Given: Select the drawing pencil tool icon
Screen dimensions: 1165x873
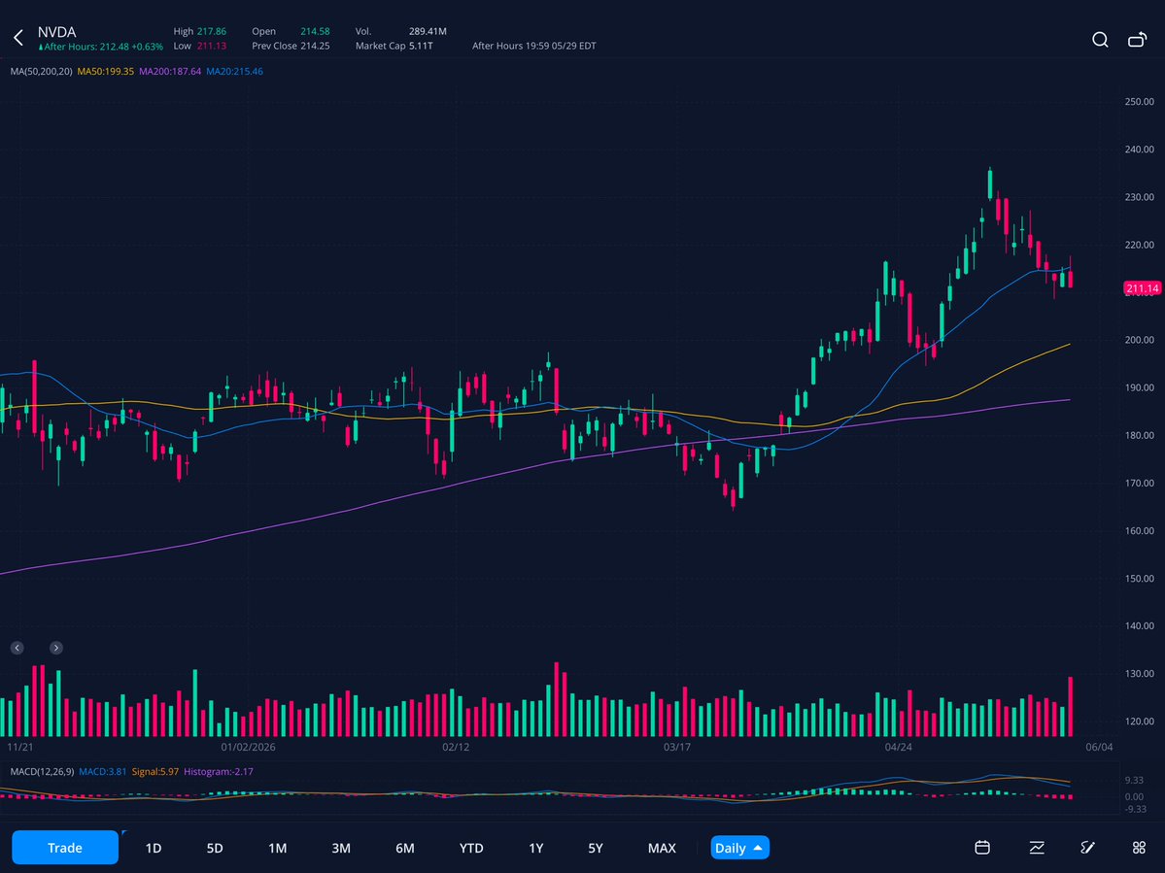Looking at the screenshot, I should click(x=1087, y=847).
